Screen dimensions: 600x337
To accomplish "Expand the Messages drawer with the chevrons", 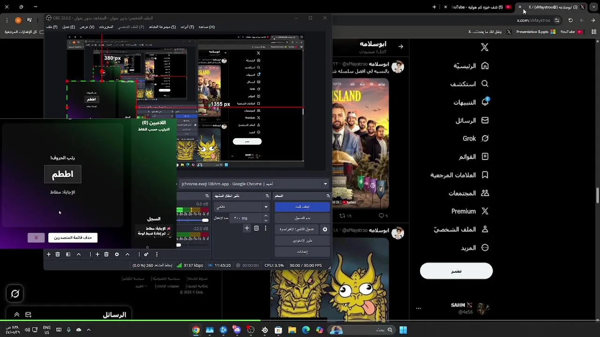I will click(x=16, y=315).
